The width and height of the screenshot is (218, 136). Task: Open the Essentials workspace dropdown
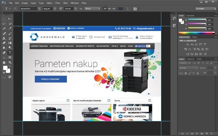(x=205, y=9)
